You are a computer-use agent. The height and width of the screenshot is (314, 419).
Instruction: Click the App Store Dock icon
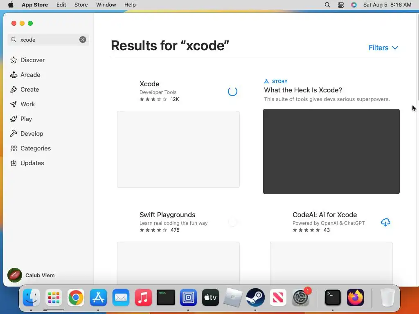pyautogui.click(x=98, y=298)
